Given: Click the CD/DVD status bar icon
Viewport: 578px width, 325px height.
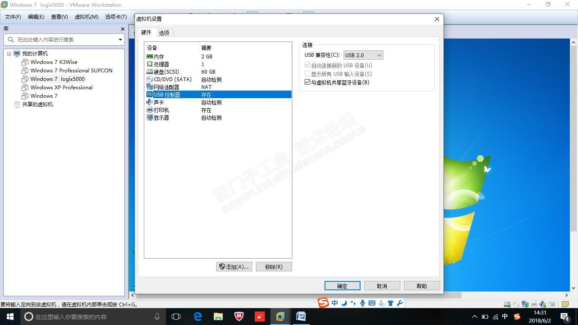Looking at the screenshot, I should tap(516, 304).
